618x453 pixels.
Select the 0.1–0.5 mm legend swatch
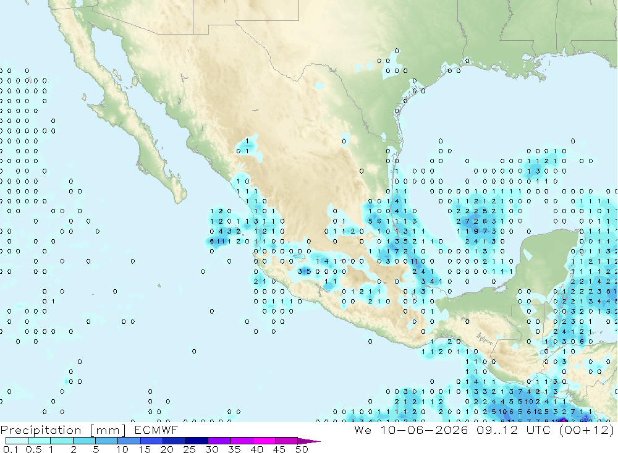tap(17, 441)
